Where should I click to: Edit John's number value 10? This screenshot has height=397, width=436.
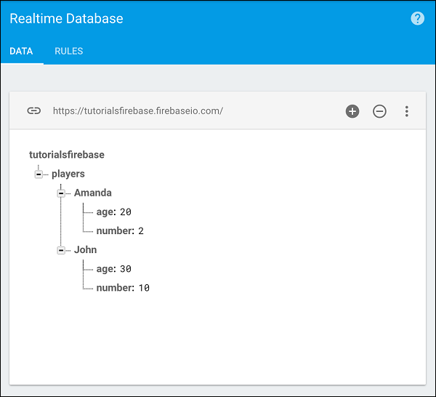pyautogui.click(x=144, y=288)
